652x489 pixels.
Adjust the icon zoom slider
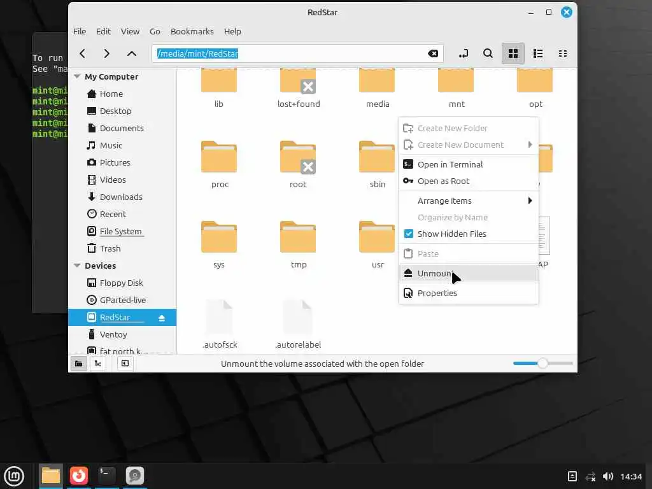[x=542, y=364]
